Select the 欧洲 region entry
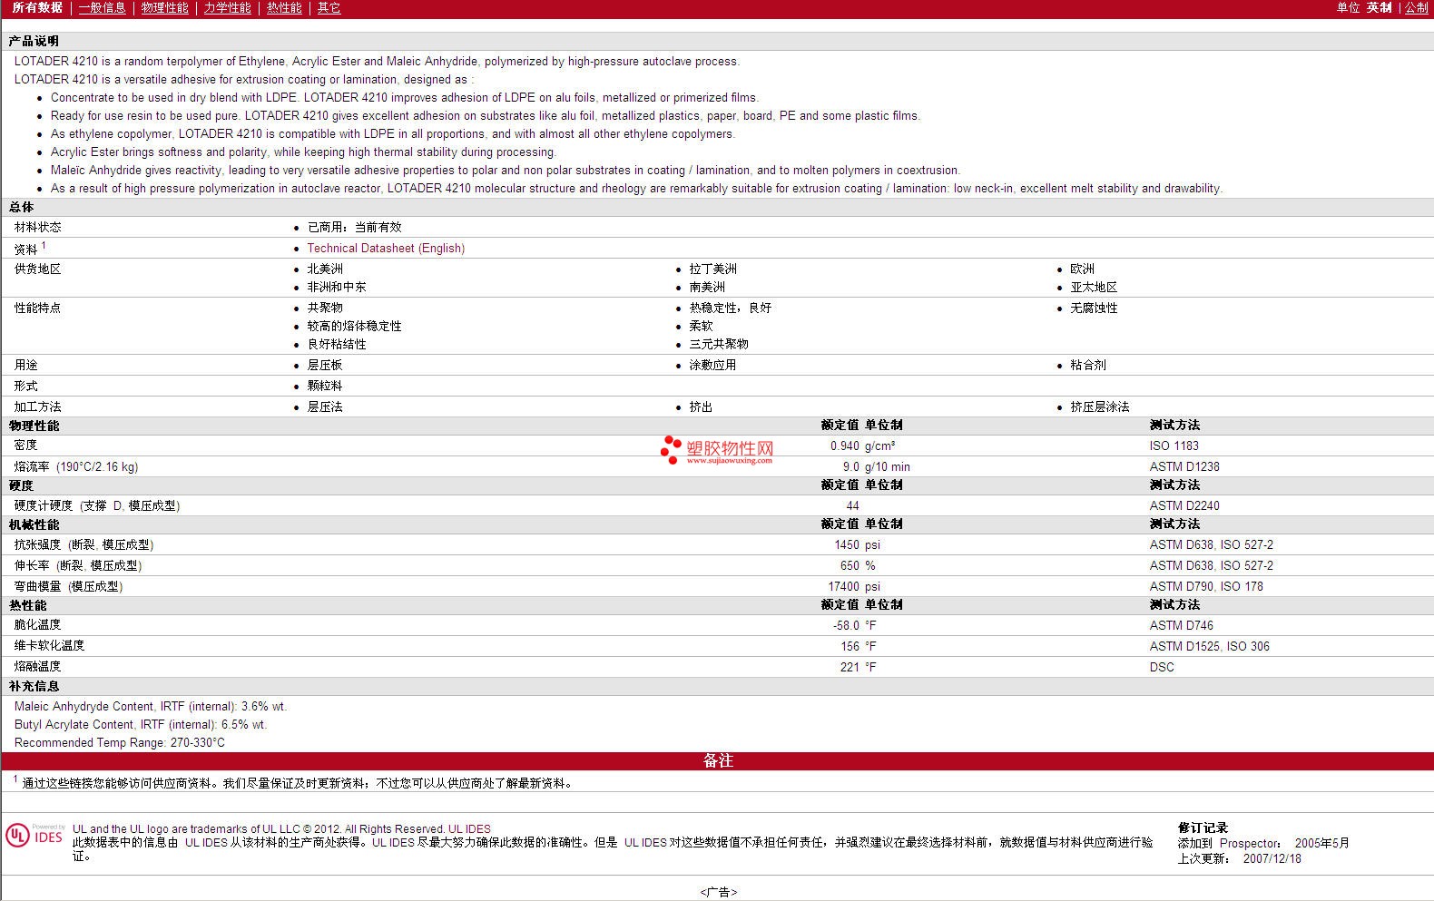 coord(1082,269)
